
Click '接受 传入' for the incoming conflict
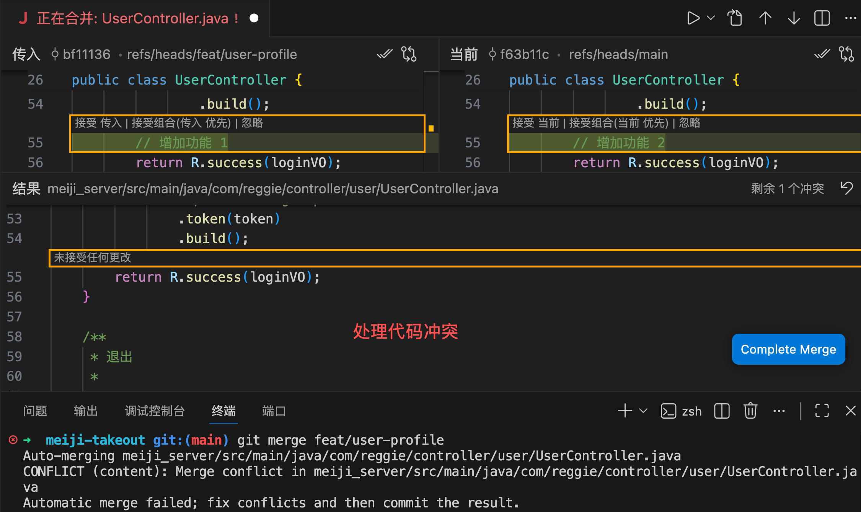click(x=98, y=123)
